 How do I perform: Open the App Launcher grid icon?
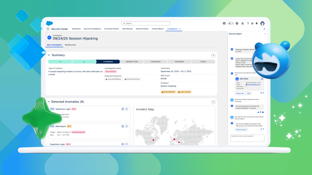[48, 29]
